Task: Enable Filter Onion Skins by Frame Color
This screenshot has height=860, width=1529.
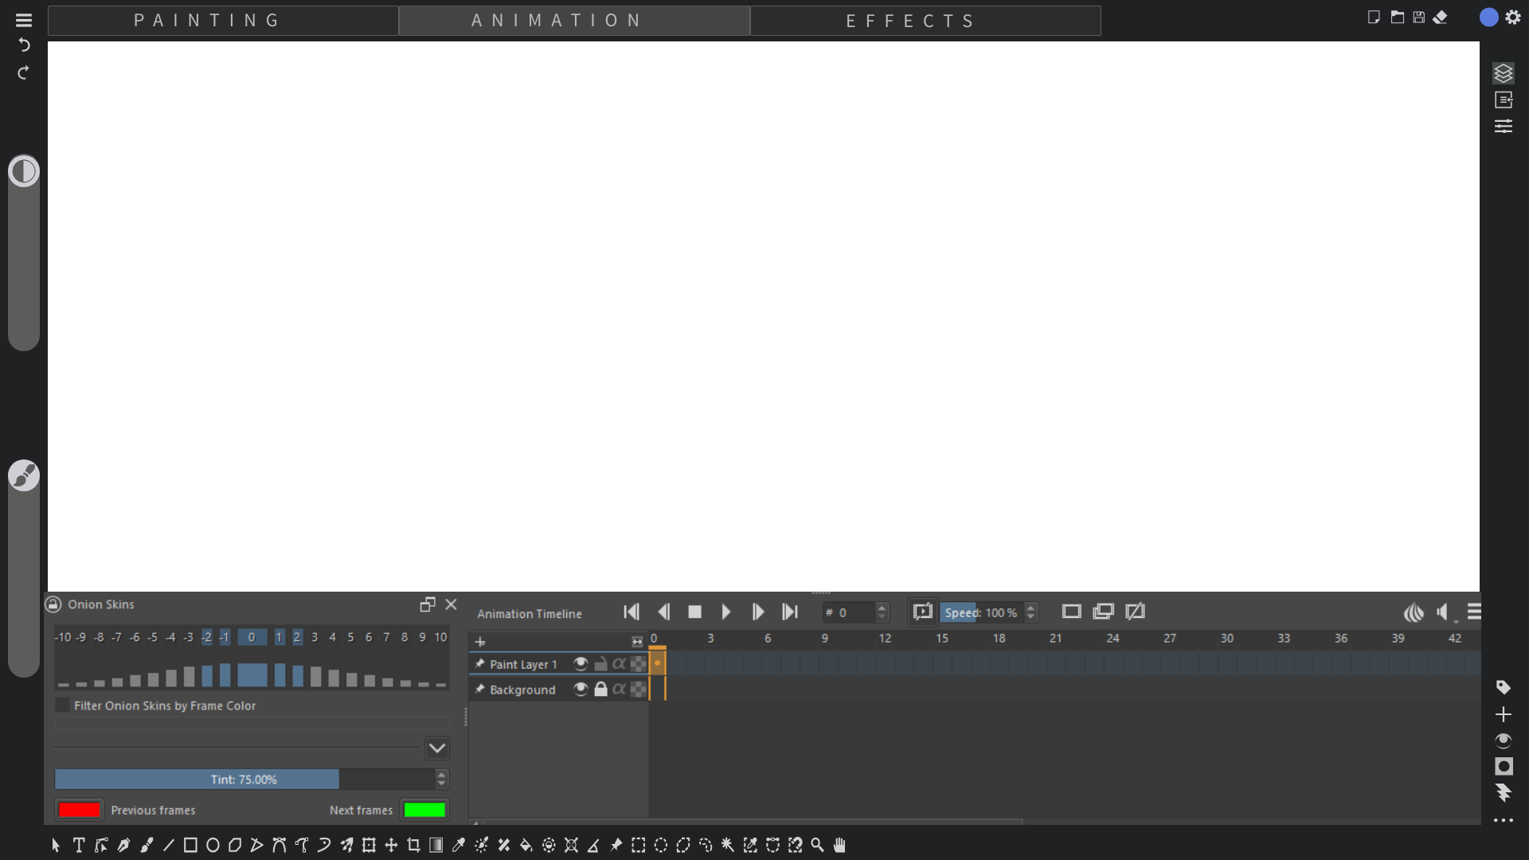Action: pos(63,705)
